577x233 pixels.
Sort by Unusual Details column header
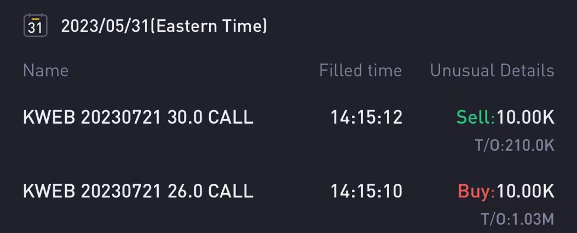click(x=492, y=70)
